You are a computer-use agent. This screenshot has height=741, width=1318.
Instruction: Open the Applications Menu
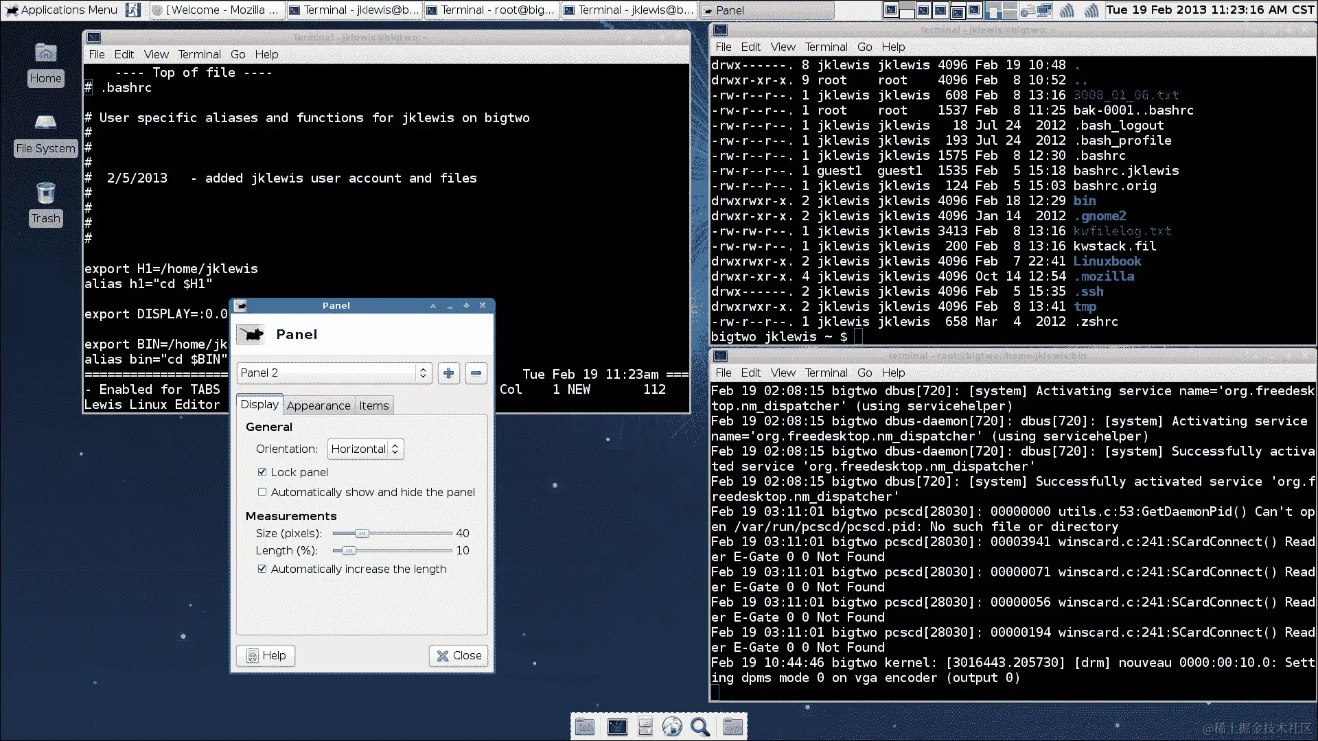[x=62, y=10]
